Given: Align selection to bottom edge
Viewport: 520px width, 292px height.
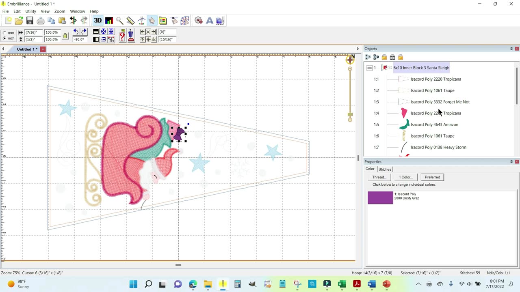Looking at the screenshot, I should pyautogui.click(x=154, y=39).
